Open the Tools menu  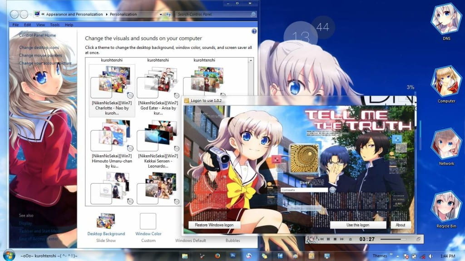point(54,24)
